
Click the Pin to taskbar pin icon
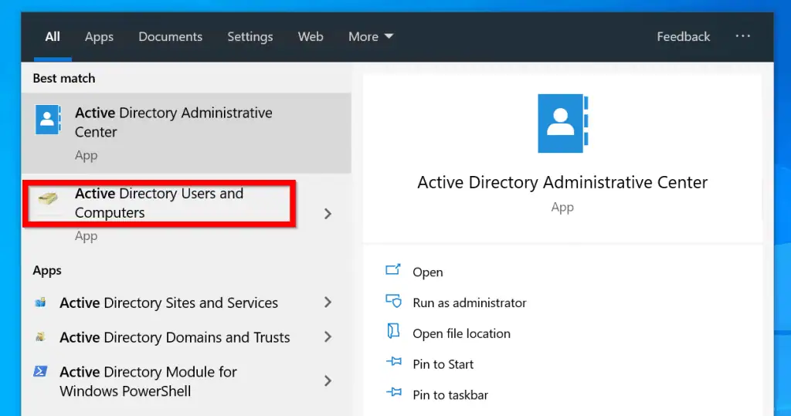pos(393,392)
